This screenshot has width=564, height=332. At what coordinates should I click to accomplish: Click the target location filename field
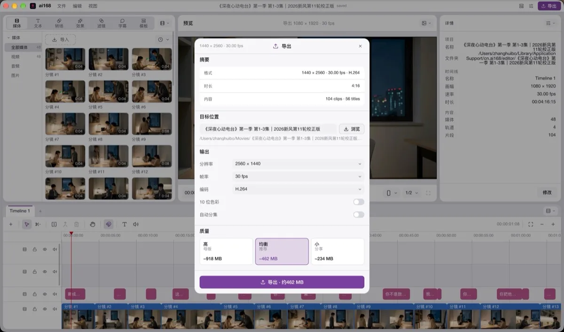point(268,129)
